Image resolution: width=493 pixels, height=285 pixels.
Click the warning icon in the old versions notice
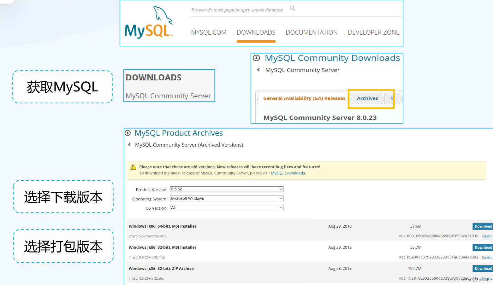coord(133,166)
